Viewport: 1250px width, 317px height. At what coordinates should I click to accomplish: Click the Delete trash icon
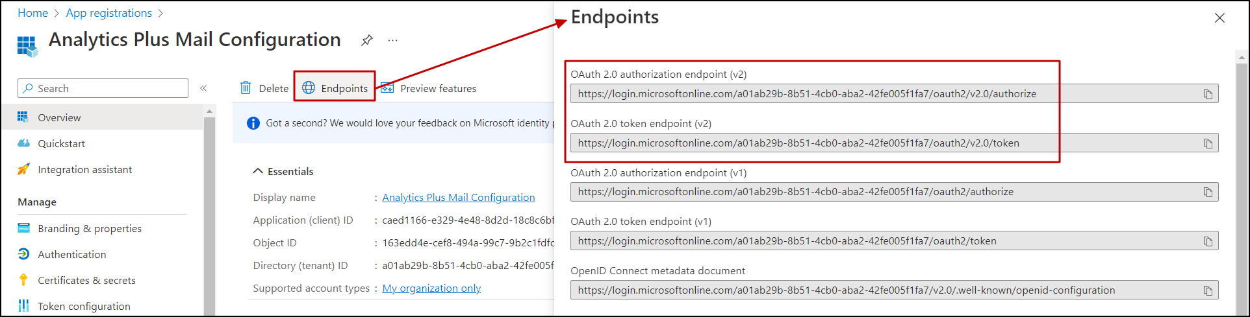(x=246, y=88)
